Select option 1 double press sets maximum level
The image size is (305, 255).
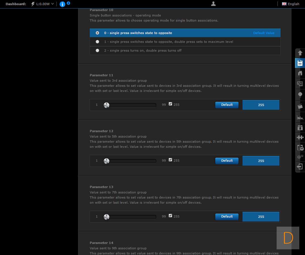pos(98,42)
